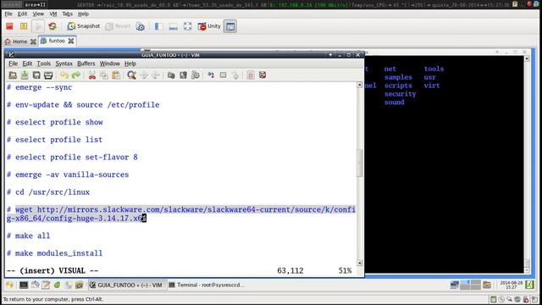Click the Save session icon in Vim toolbar
Viewport: 542px width, 305px height.
point(183,75)
